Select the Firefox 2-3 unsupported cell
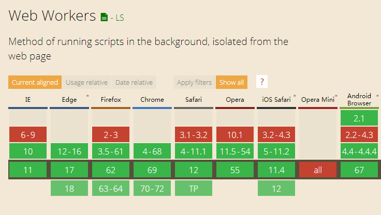Image resolution: width=381 pixels, height=215 pixels. tap(111, 134)
